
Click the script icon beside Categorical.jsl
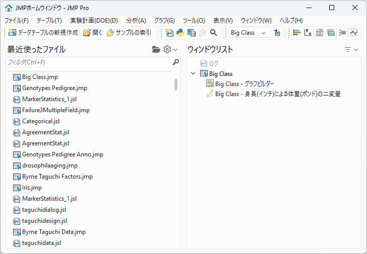pos(17,121)
